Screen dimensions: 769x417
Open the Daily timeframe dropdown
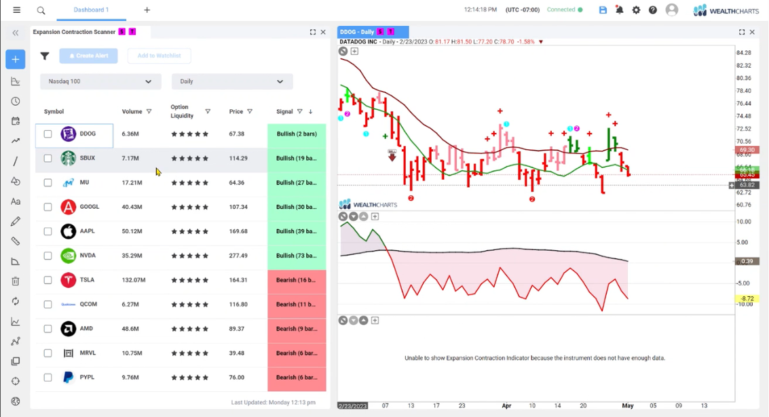point(232,81)
